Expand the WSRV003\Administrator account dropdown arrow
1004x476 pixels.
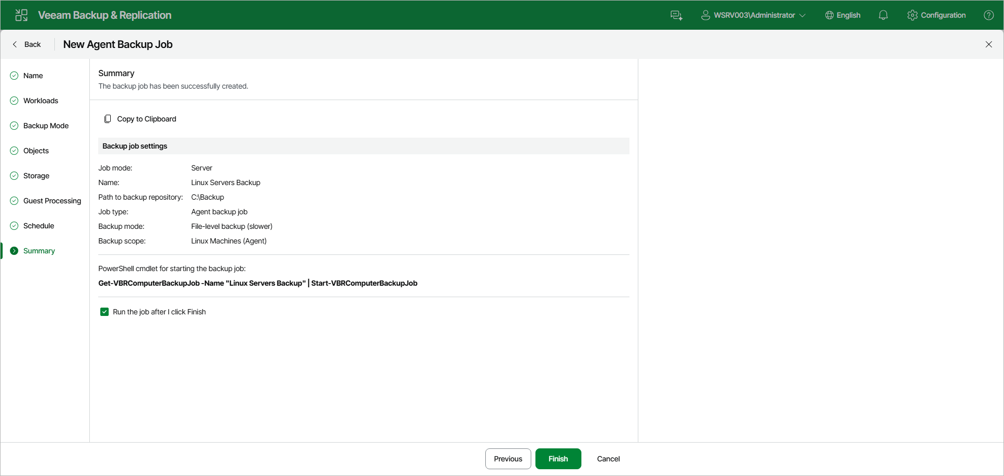[x=802, y=16]
